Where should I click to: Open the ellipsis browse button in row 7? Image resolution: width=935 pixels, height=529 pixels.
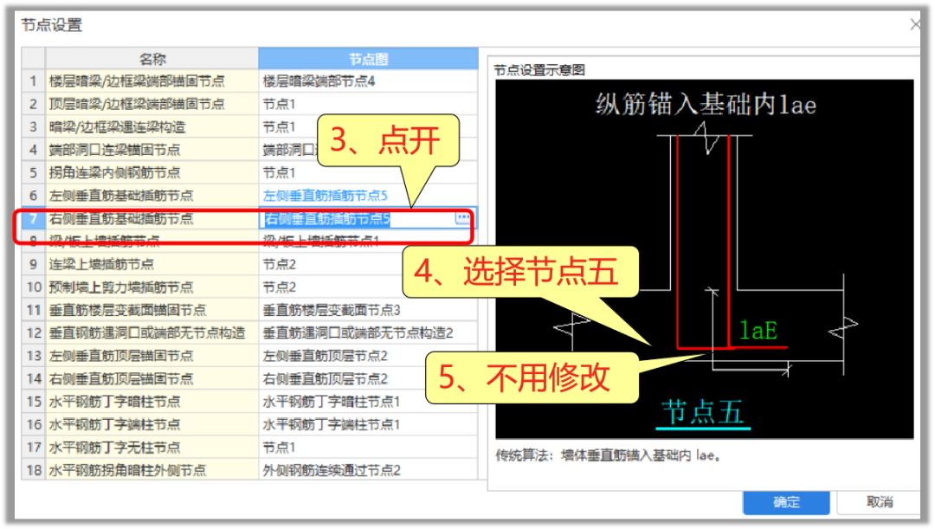click(462, 218)
